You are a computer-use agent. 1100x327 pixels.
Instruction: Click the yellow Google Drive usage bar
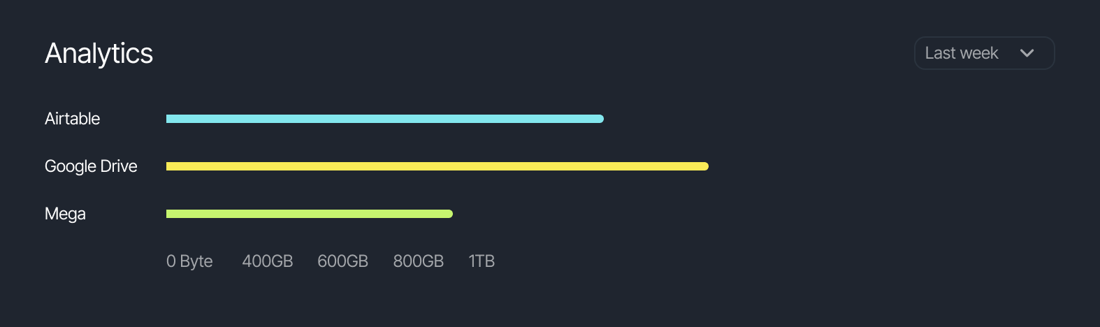(437, 166)
